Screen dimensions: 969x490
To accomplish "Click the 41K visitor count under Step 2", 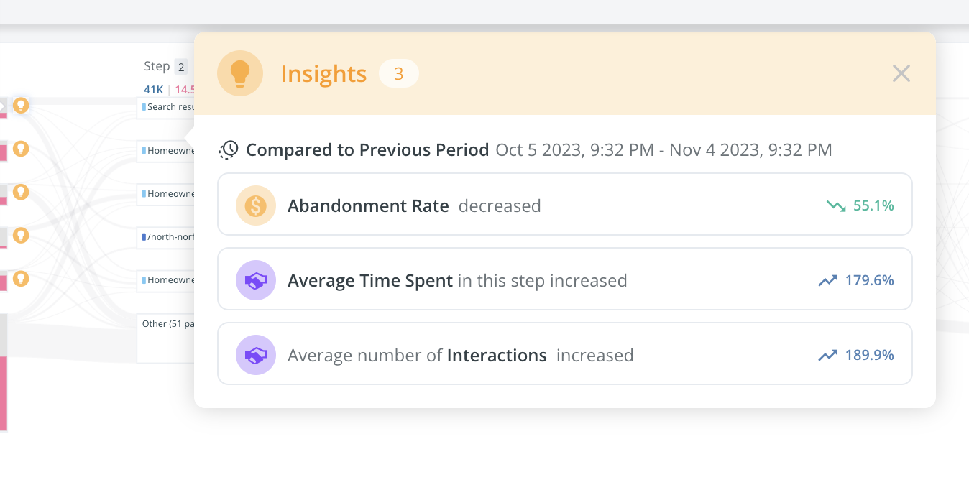I will point(153,90).
